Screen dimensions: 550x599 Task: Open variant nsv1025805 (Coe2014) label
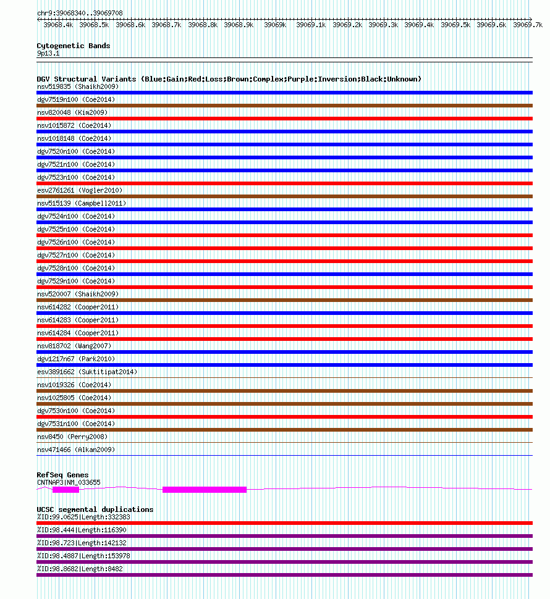74,398
